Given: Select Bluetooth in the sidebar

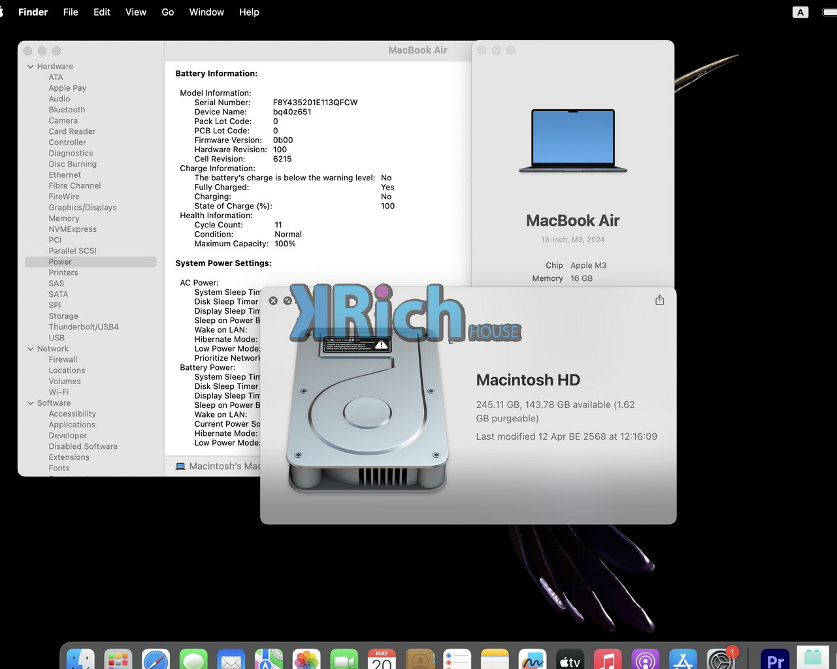Looking at the screenshot, I should (x=67, y=110).
